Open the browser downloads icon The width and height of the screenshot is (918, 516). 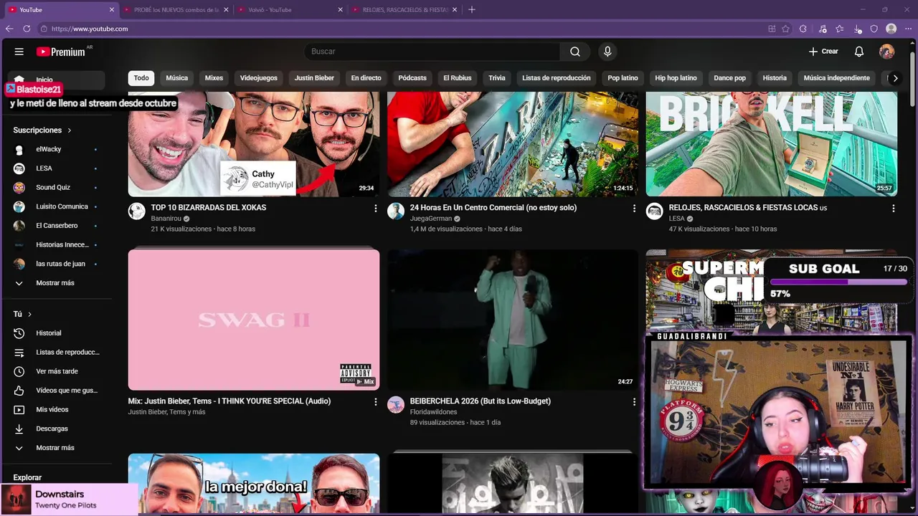(858, 29)
